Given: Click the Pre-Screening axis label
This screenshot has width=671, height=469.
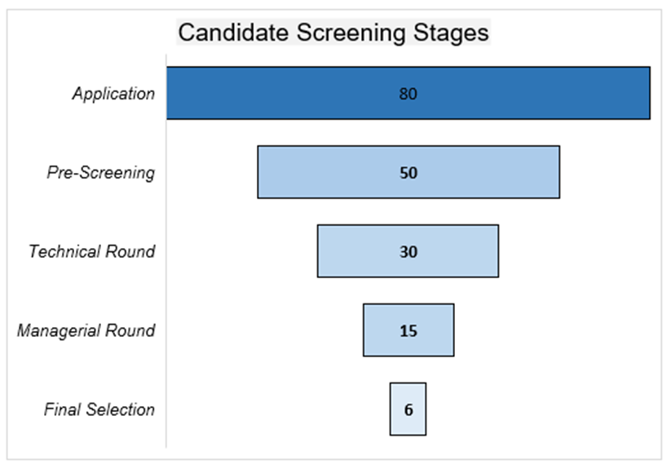Looking at the screenshot, I should [101, 173].
